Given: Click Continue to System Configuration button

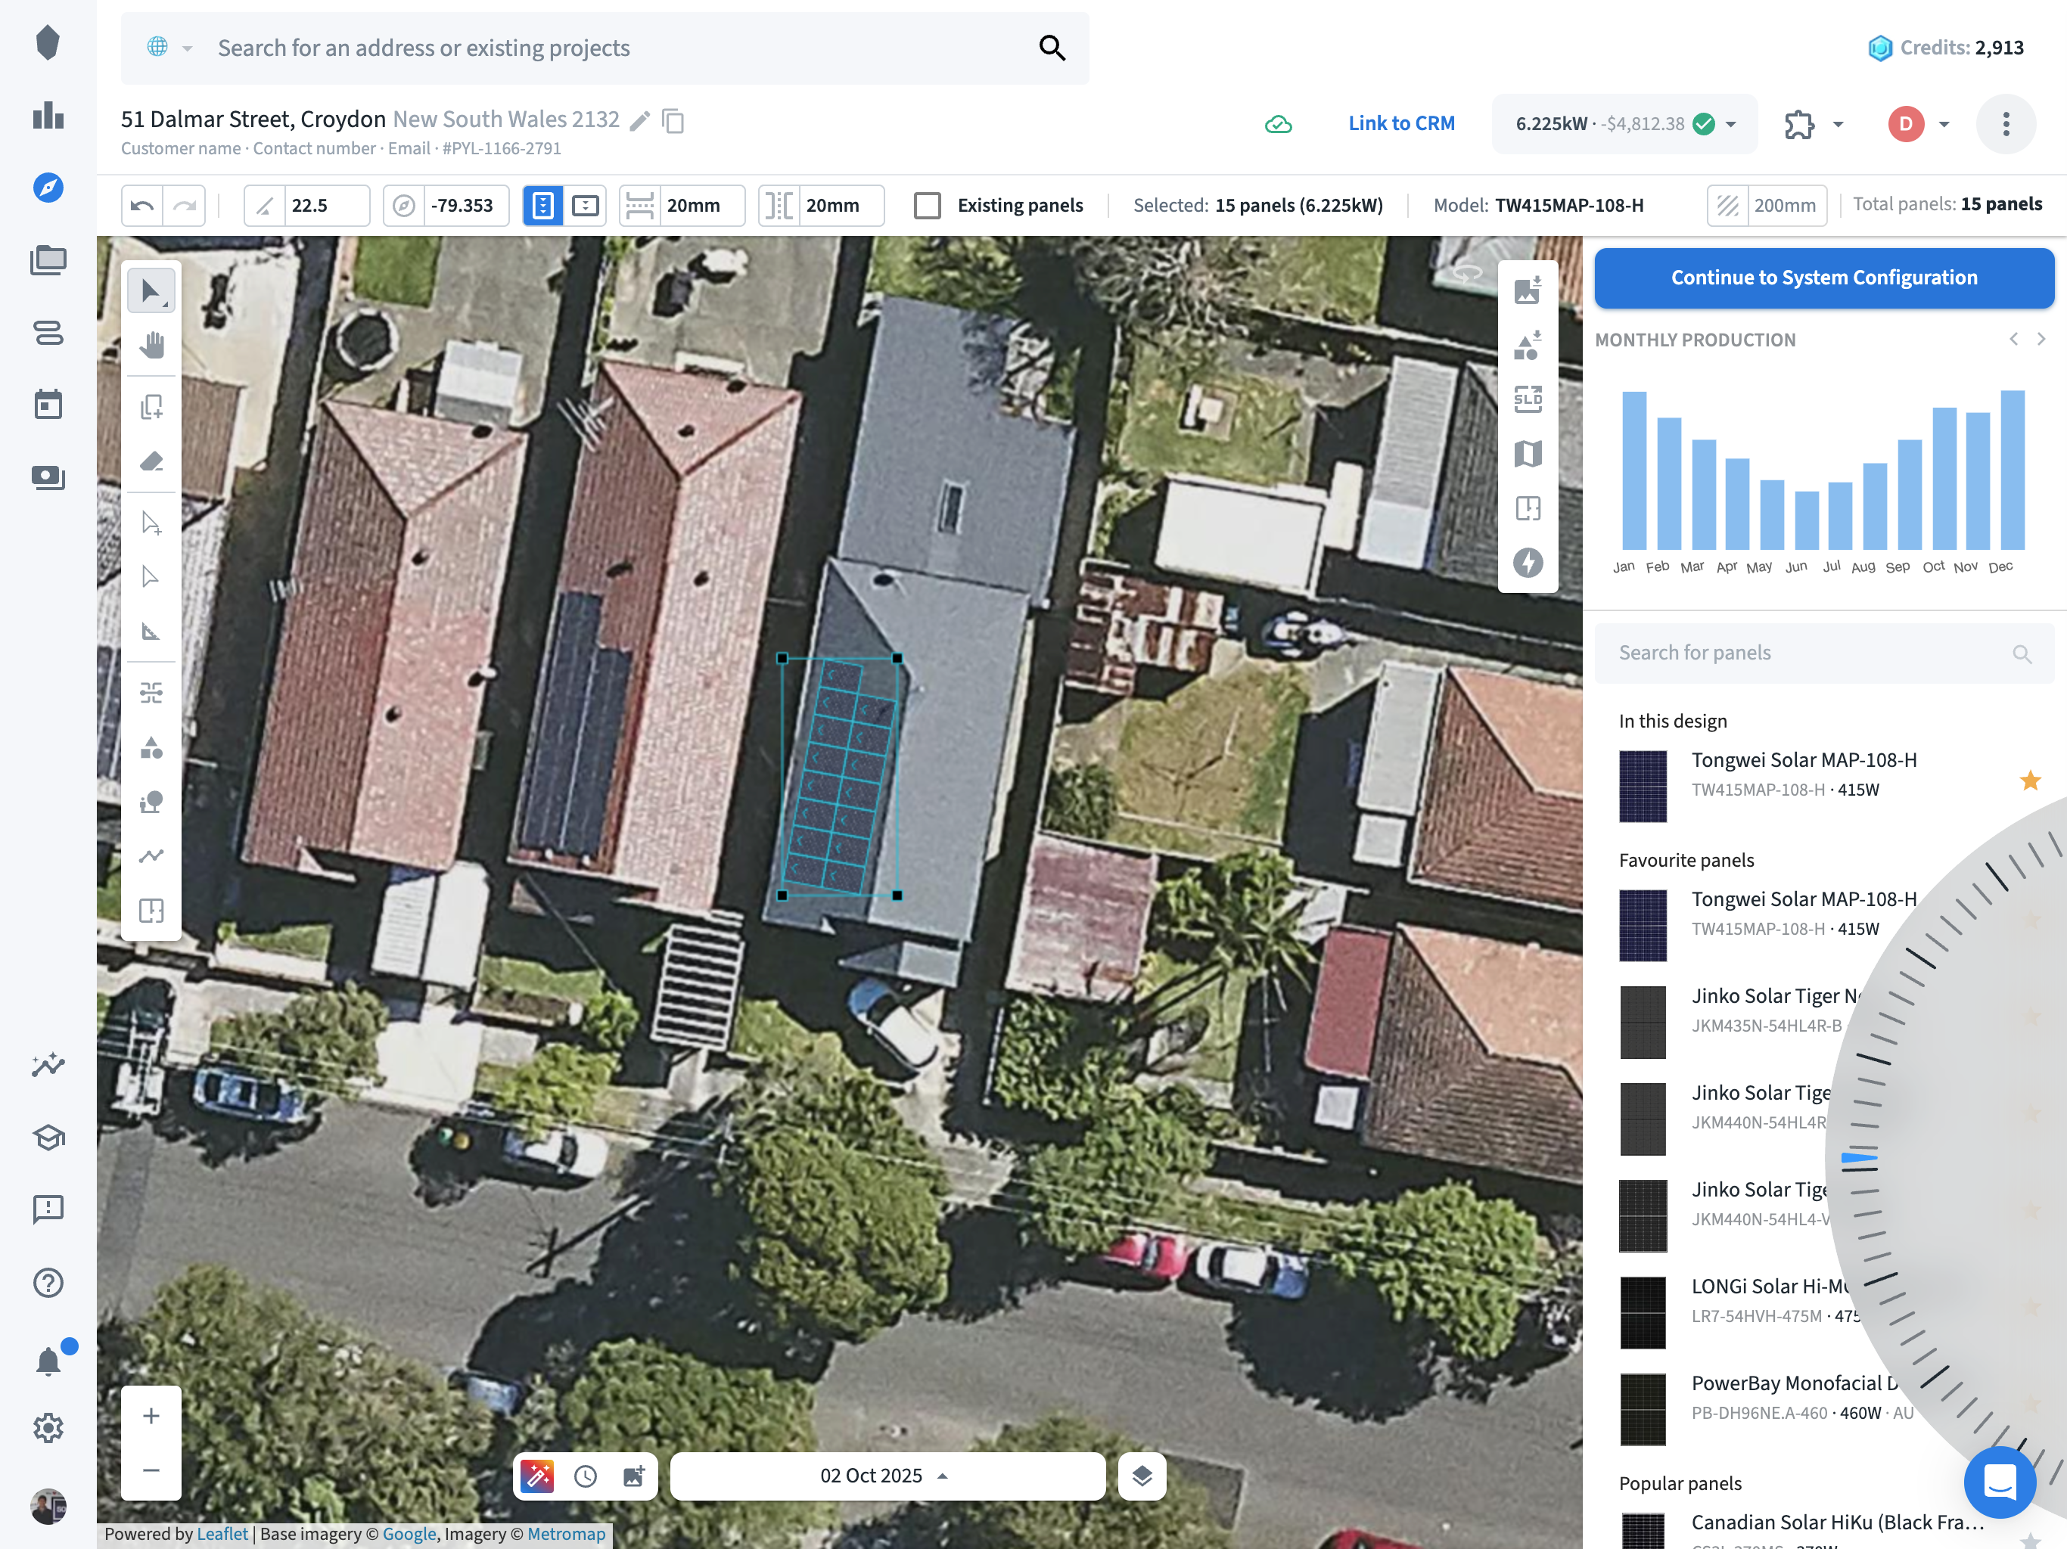Looking at the screenshot, I should click(1823, 278).
